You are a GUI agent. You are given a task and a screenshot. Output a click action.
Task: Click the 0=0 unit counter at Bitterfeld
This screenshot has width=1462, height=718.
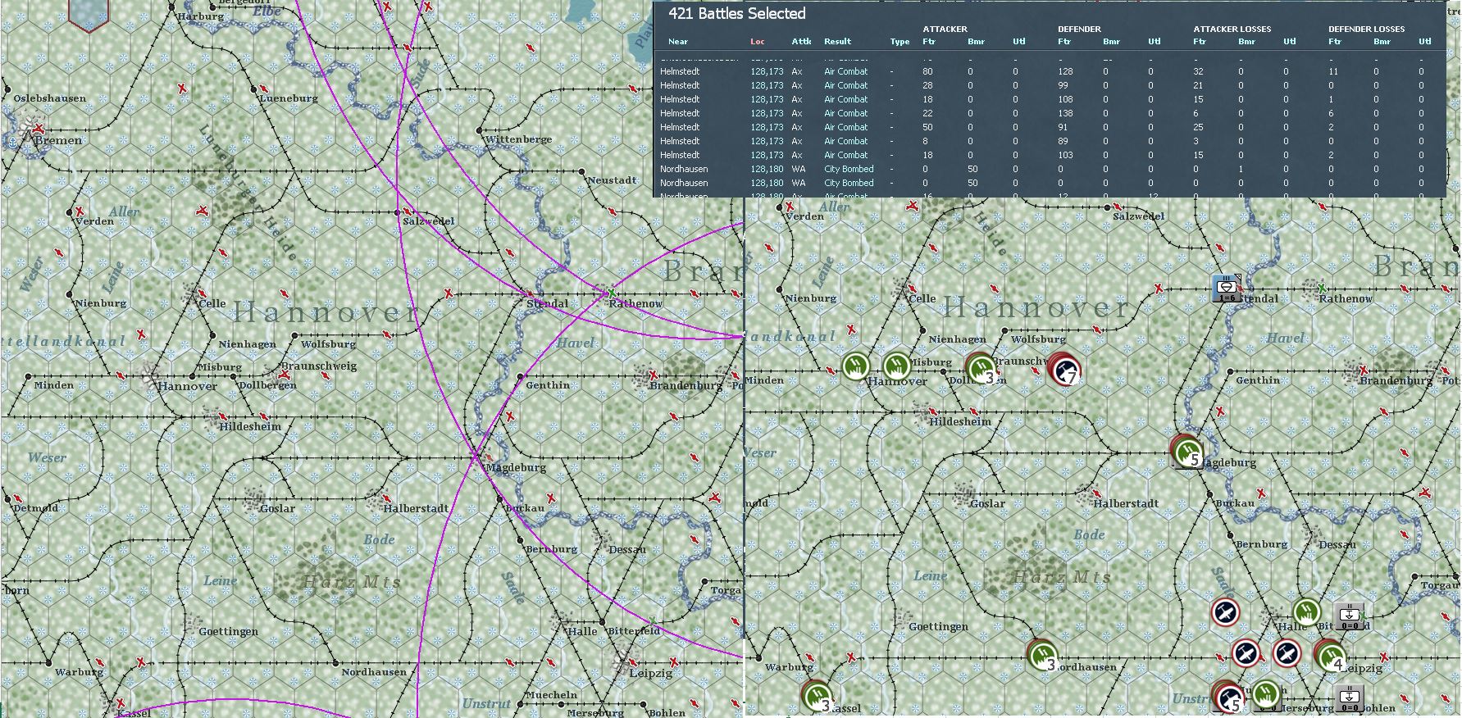click(1349, 615)
